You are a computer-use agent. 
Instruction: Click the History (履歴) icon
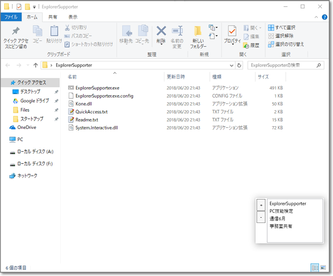[251, 45]
